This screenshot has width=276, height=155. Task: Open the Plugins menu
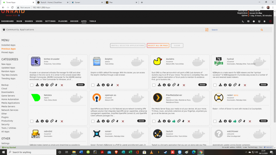coord(63,21)
